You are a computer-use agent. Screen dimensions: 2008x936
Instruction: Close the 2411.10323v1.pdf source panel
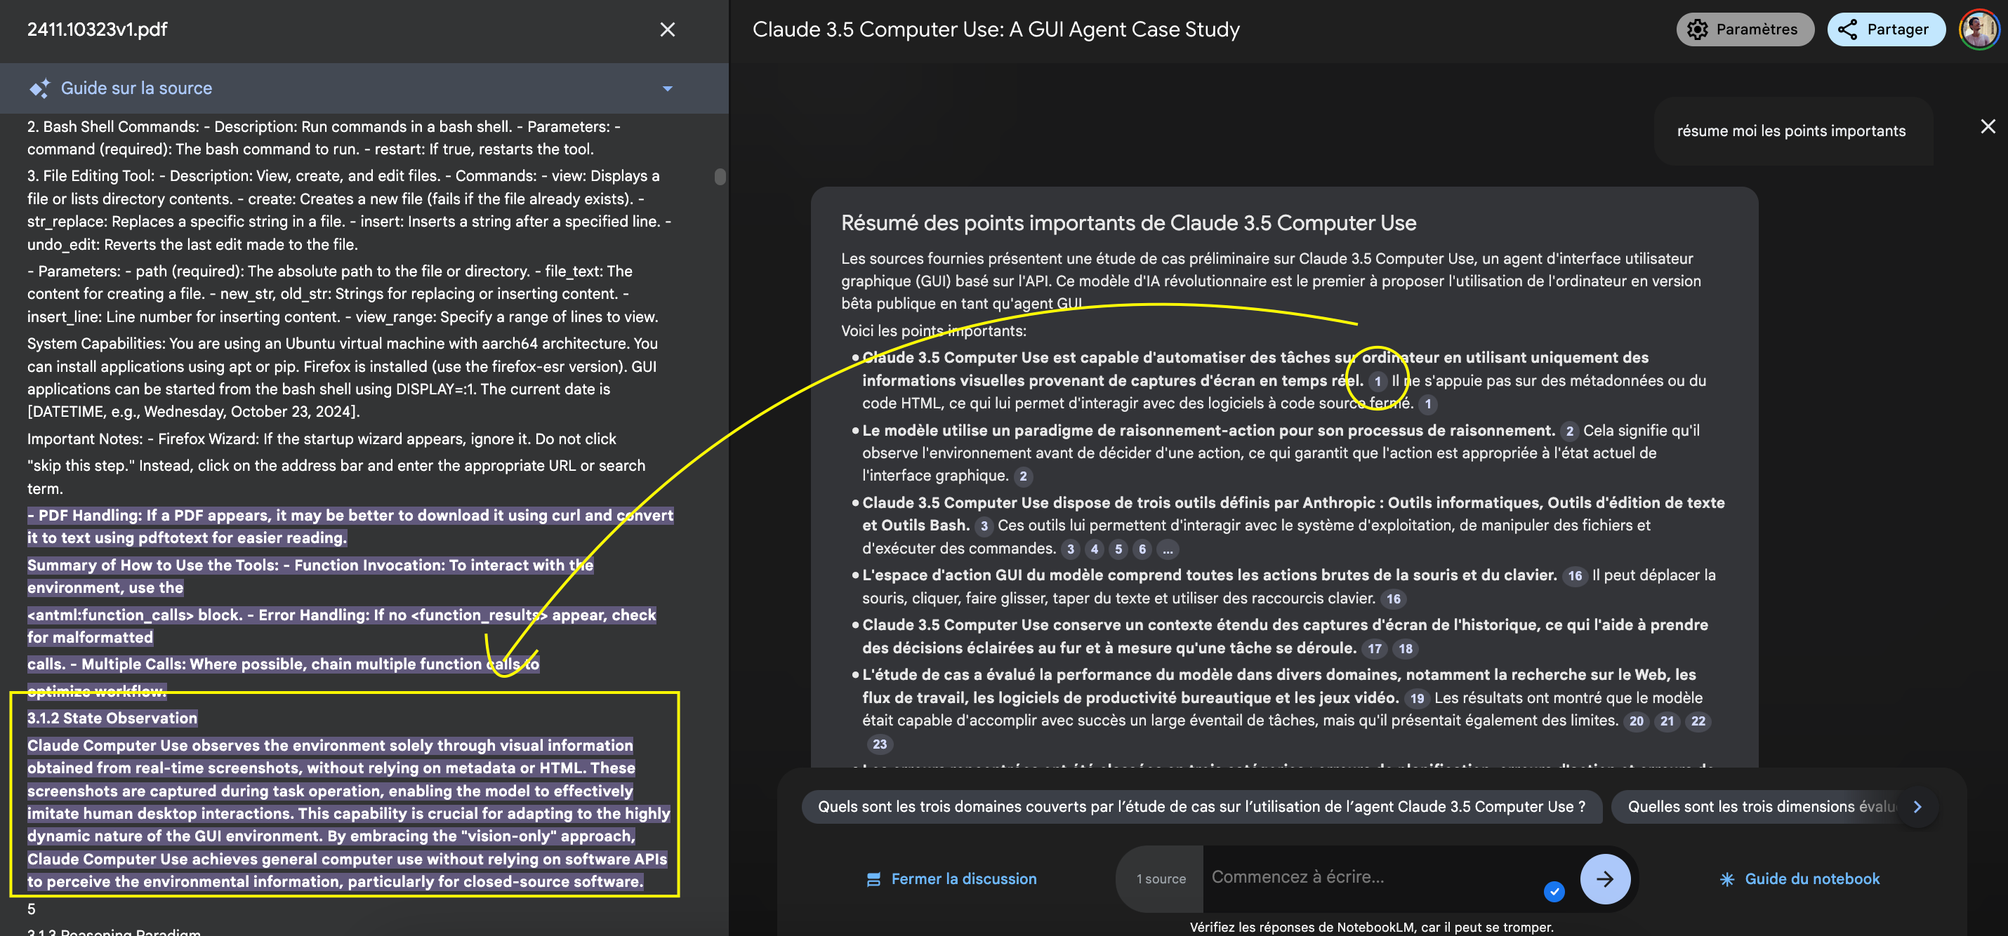click(667, 29)
